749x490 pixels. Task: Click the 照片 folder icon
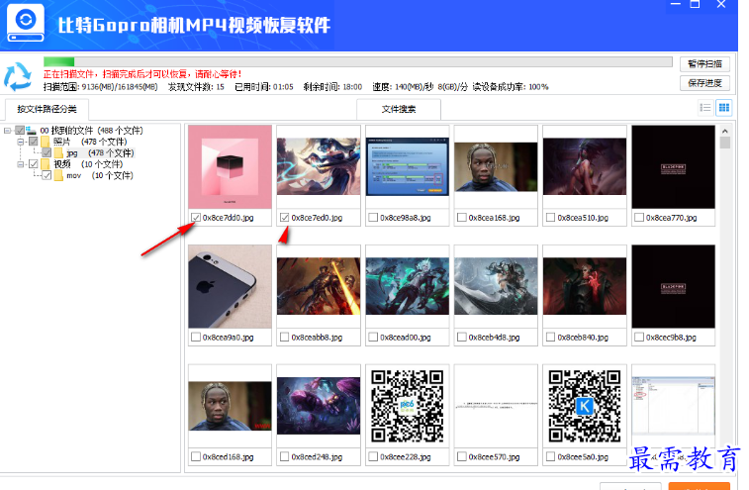[46, 142]
